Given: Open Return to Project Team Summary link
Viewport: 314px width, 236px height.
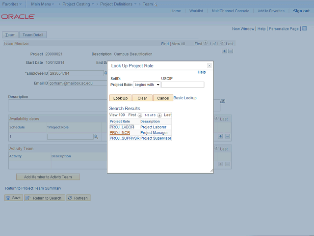Looking at the screenshot, I should click(x=33, y=188).
